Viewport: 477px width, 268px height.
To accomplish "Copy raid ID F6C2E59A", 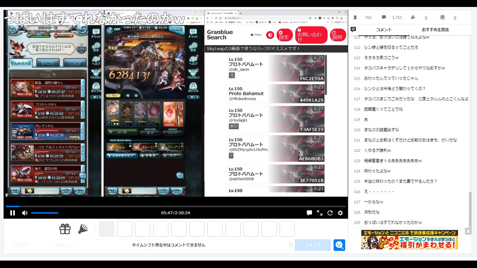I will pyautogui.click(x=312, y=79).
